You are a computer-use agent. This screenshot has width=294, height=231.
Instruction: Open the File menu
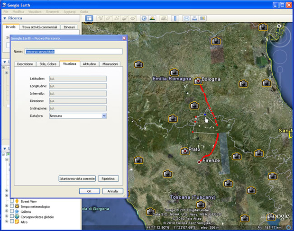[x=6, y=12]
